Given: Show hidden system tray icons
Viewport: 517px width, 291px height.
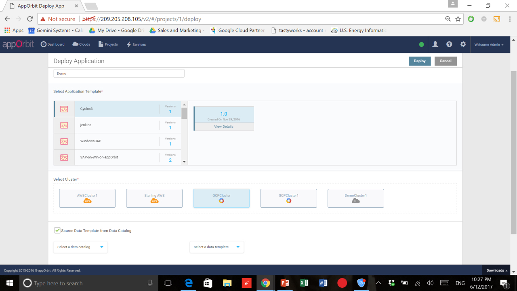Looking at the screenshot, I should point(379,283).
